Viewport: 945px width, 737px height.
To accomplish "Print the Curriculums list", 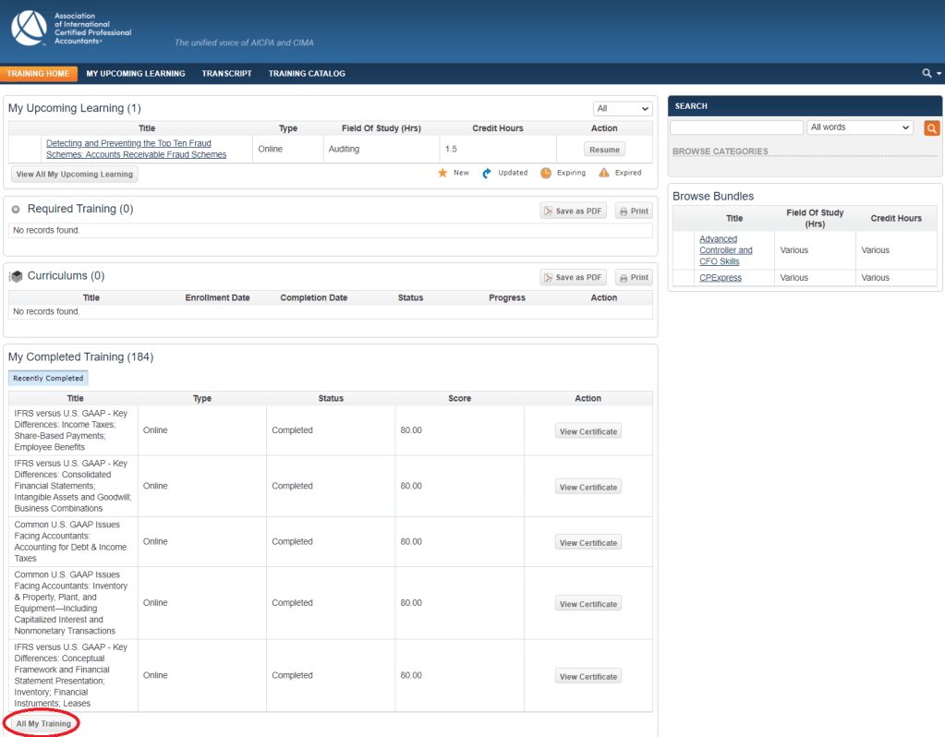I will (x=633, y=278).
